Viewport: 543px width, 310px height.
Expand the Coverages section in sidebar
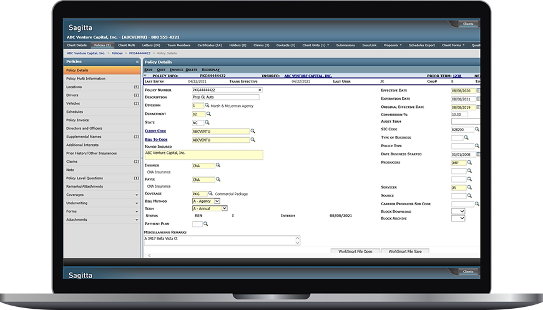coord(137,195)
